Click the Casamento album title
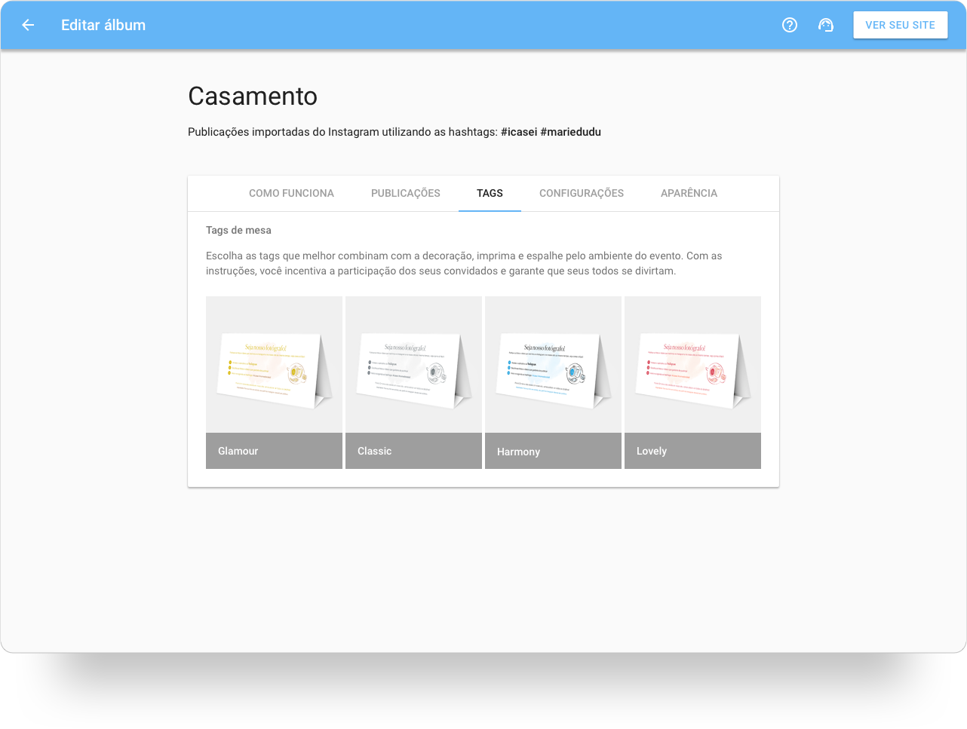This screenshot has height=729, width=967. pos(253,96)
